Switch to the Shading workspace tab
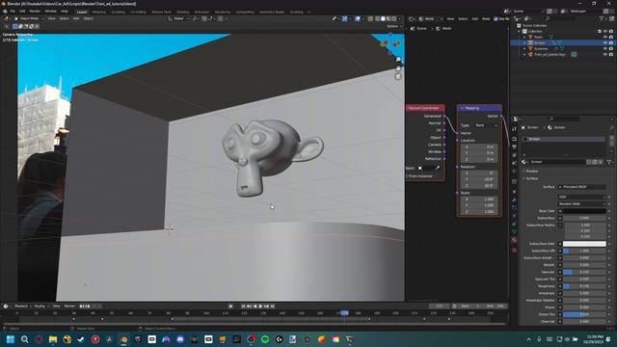 tap(183, 12)
